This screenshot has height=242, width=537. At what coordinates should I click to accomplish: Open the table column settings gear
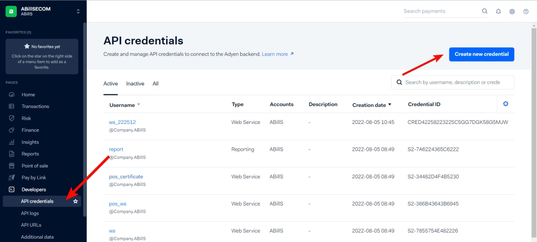506,104
